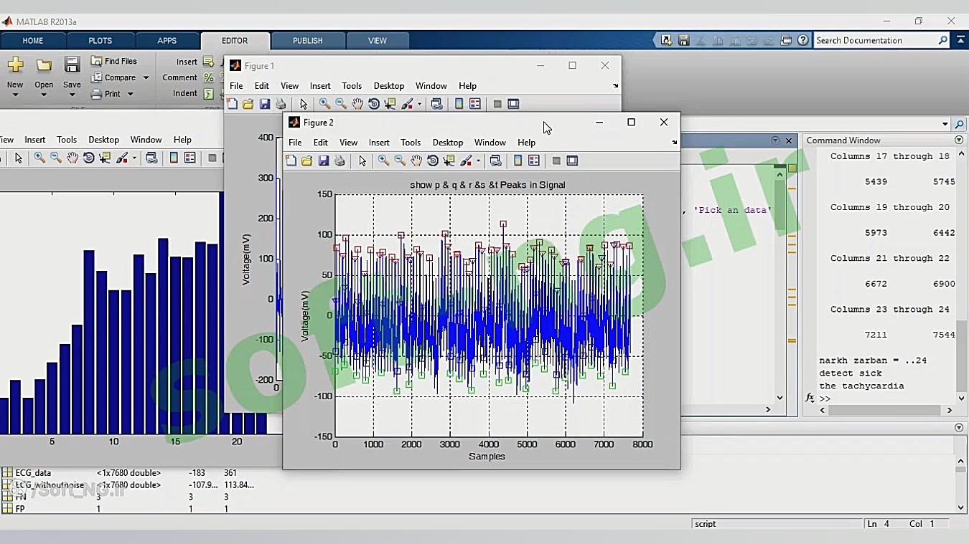Open Brush color dropdown arrow in Figure 2
The width and height of the screenshot is (969, 544).
(x=478, y=161)
